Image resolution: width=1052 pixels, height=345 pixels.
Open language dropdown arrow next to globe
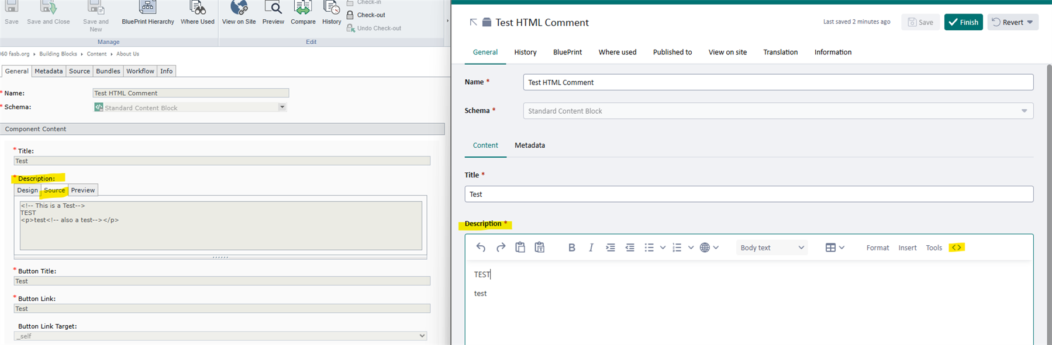tap(716, 248)
